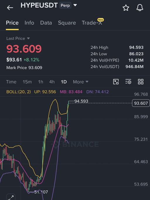The image size is (150, 200).
Task: Tap the 64.463 price axis label
Action: [x=141, y=162]
